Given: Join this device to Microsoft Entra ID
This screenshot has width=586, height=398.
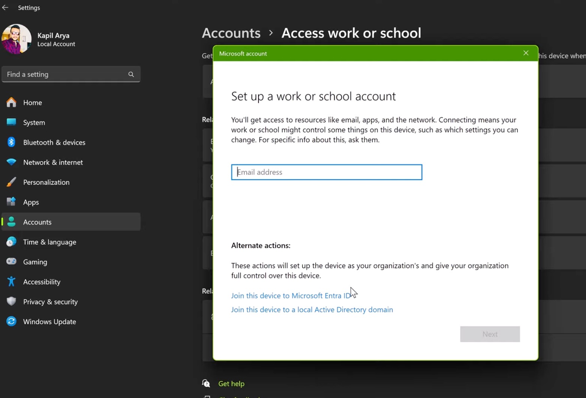Looking at the screenshot, I should tap(290, 295).
